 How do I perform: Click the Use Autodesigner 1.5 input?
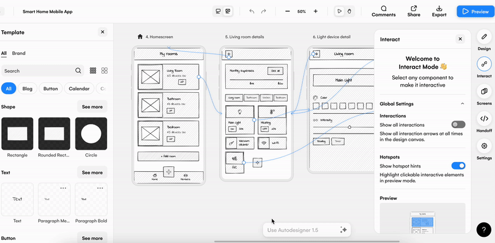click(x=302, y=230)
